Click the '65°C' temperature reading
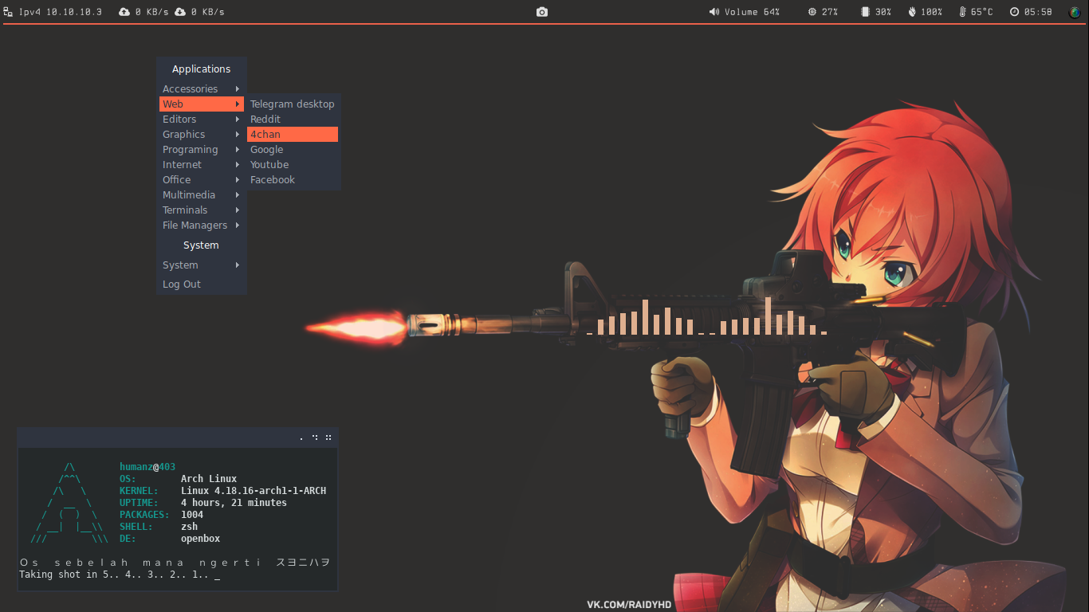The image size is (1089, 612). click(x=982, y=12)
